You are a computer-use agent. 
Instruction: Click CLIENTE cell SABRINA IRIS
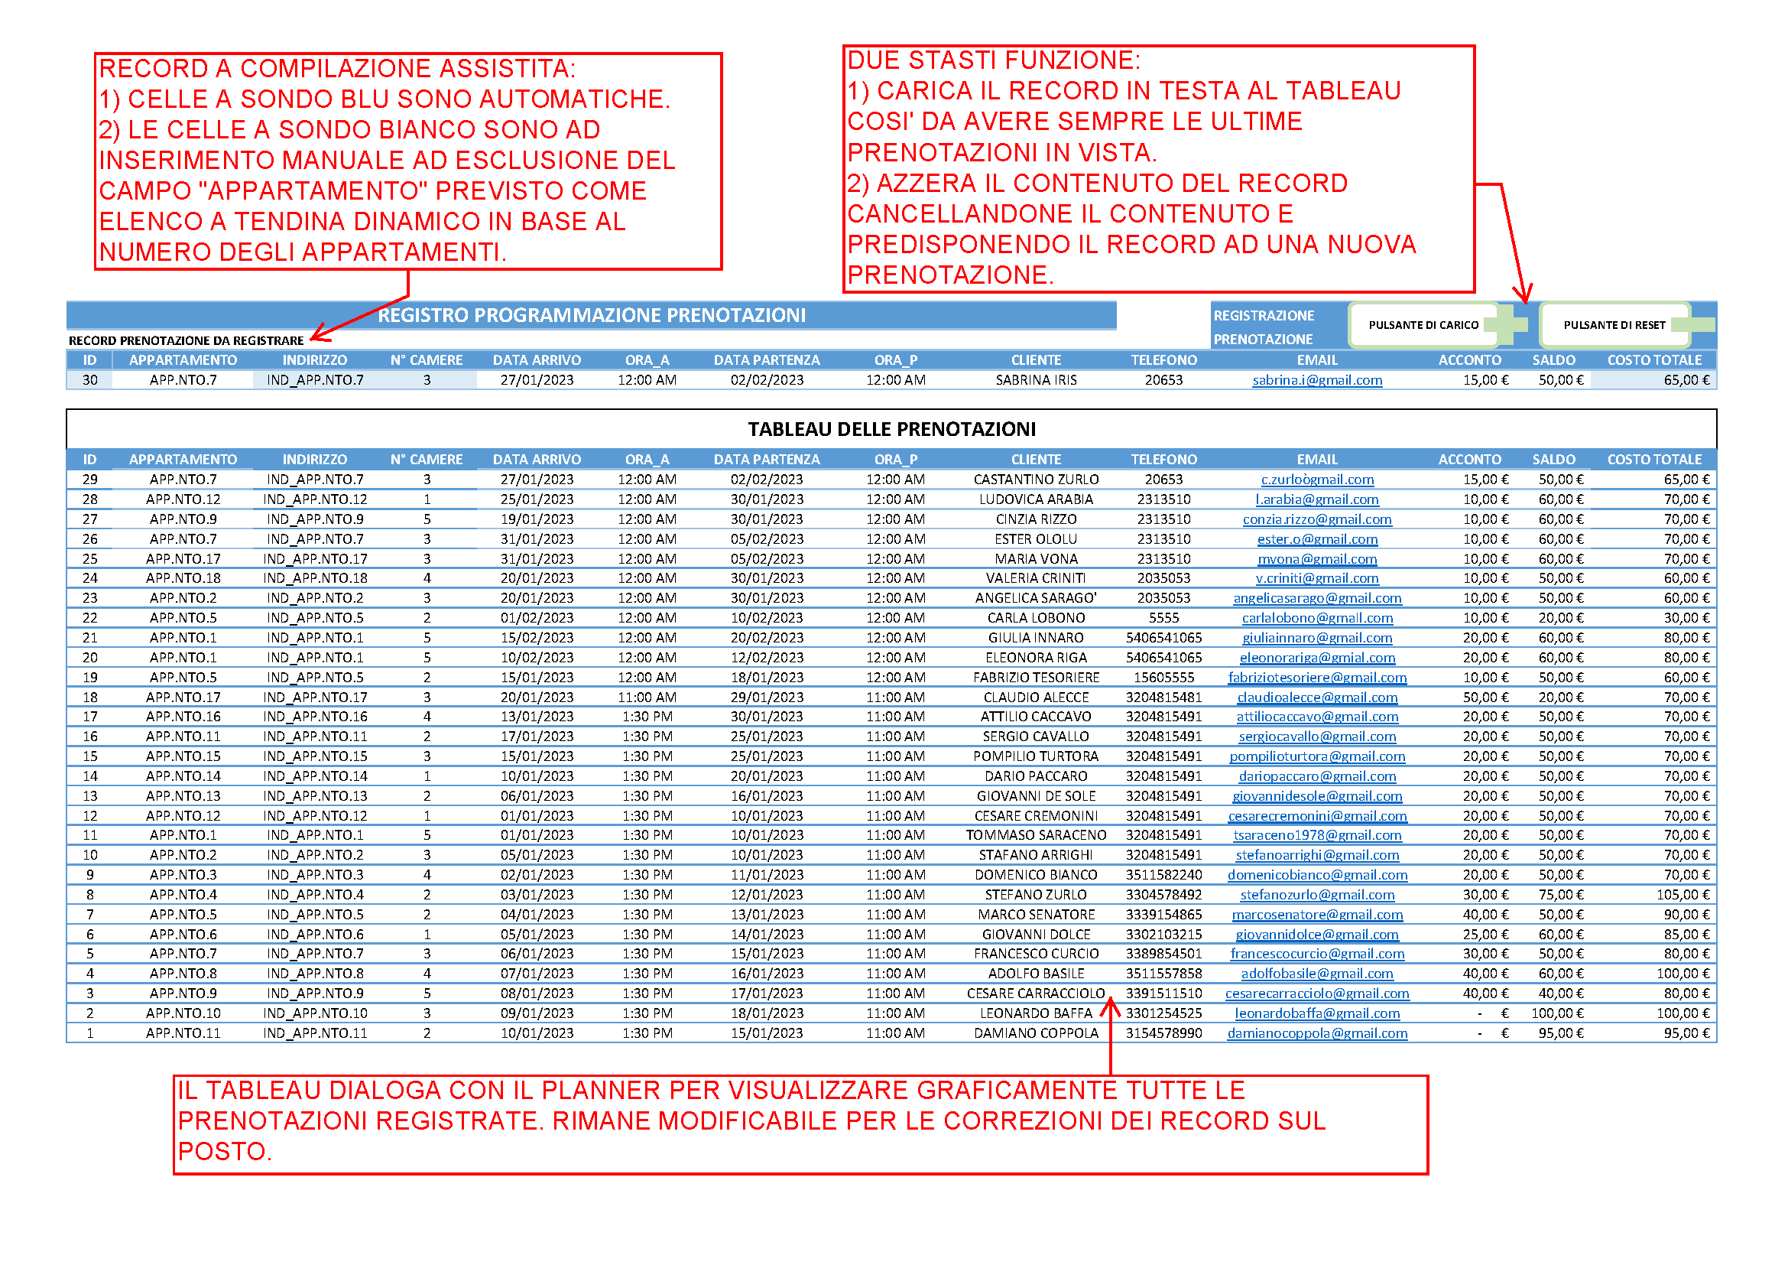(x=1036, y=380)
